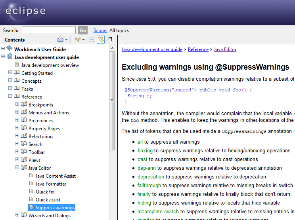This screenshot has height=220, width=295.
Task: Click the Reference open book icon
Action: pos(17,96)
